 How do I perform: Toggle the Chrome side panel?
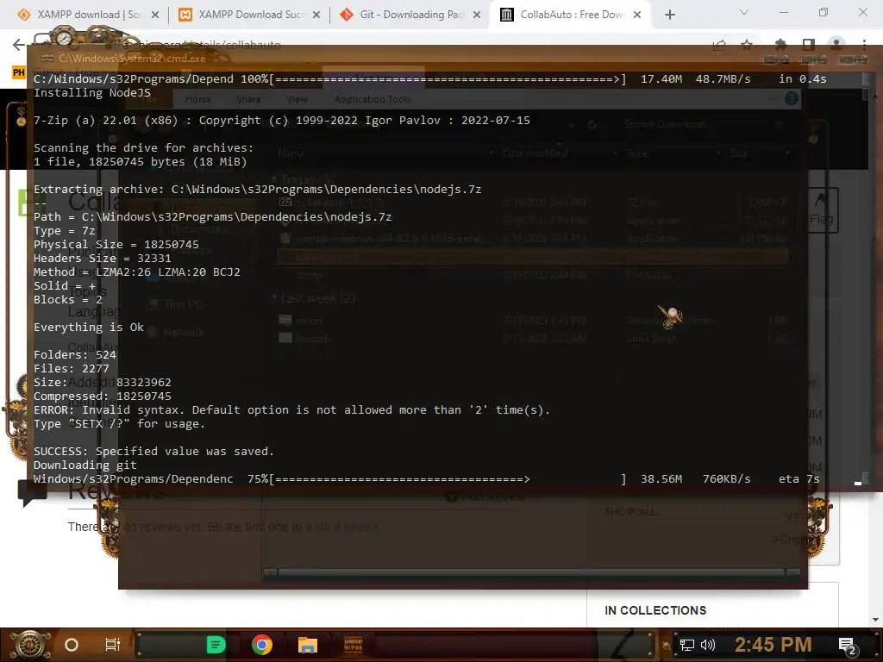809,45
